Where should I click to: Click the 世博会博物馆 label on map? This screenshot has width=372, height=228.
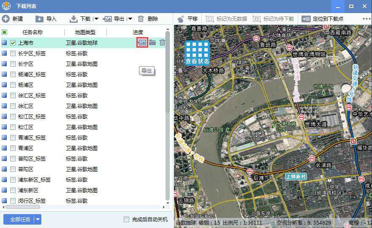309,54
